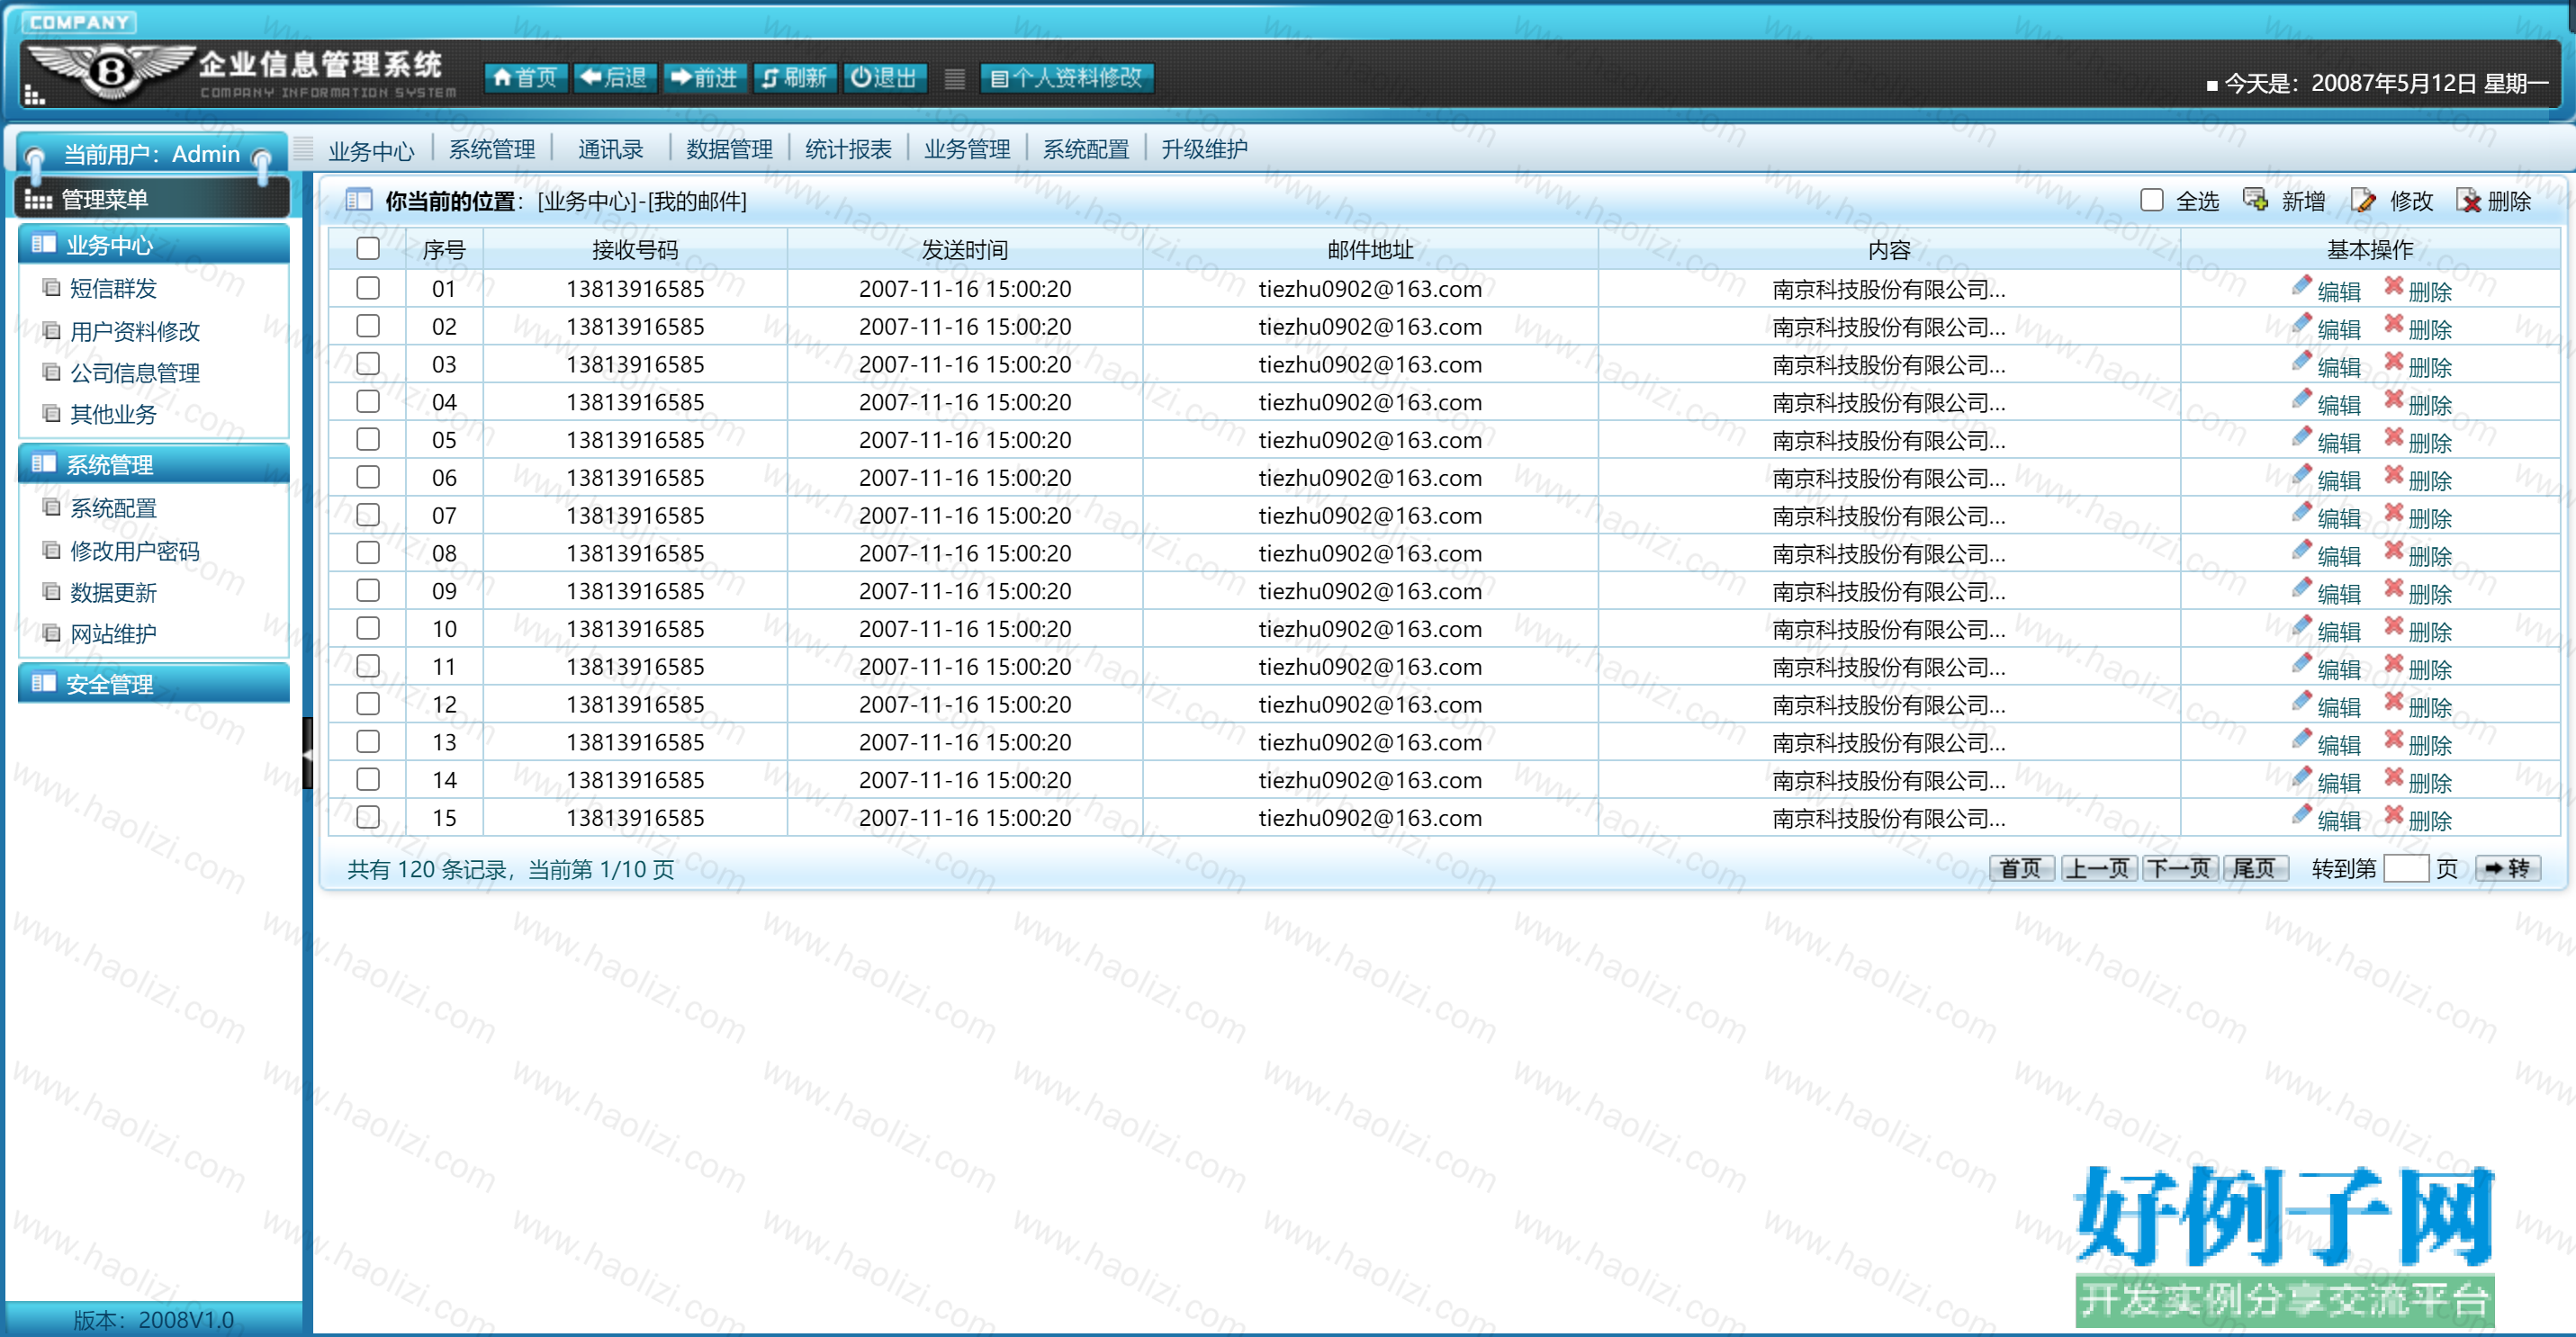Click the edit pencil icon in row 06
This screenshot has height=1337, width=2576.
click(x=2302, y=475)
